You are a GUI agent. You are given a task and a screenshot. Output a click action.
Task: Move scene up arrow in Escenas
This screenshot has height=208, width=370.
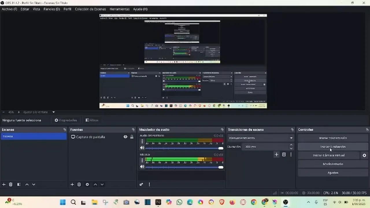[27, 185]
